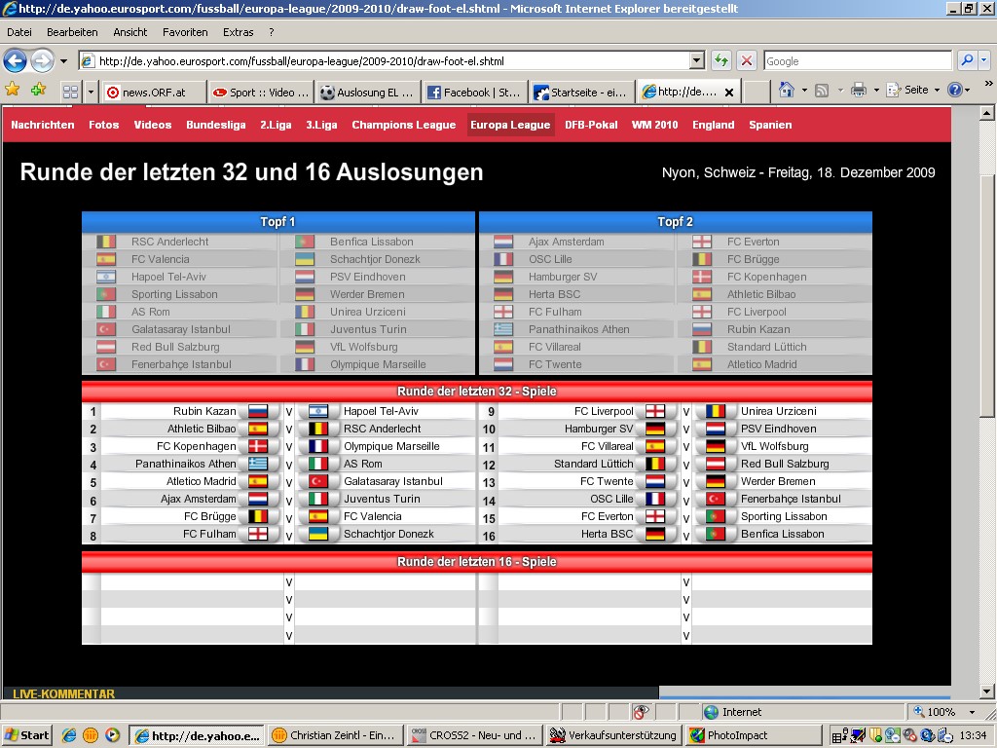The width and height of the screenshot is (997, 748).
Task: Click the Print icon
Action: tap(859, 91)
